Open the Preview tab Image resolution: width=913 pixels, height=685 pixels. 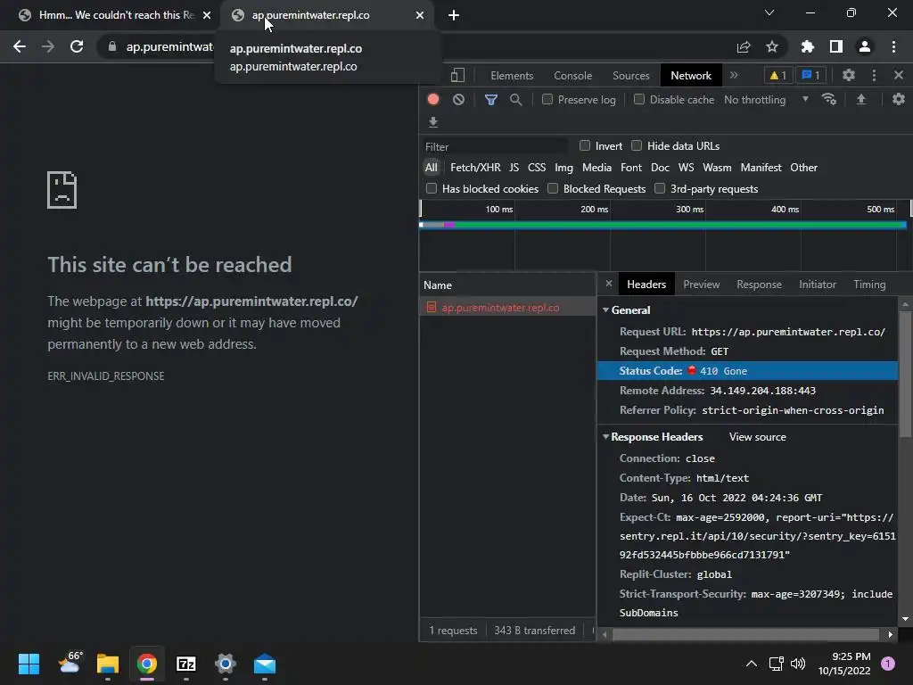[x=701, y=285]
